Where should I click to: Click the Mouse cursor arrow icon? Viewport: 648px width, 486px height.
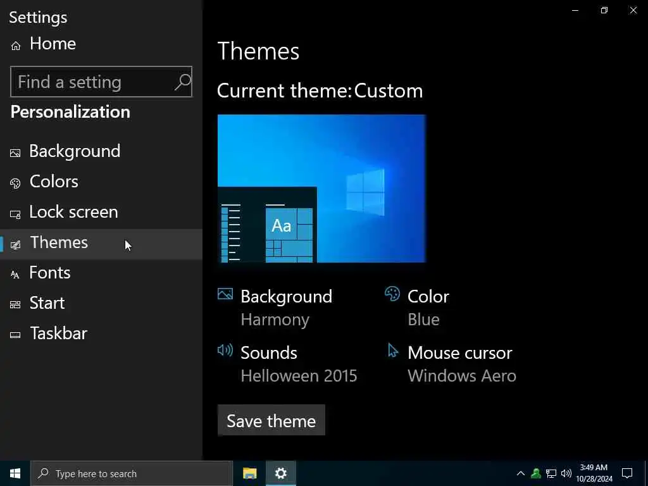(x=392, y=350)
